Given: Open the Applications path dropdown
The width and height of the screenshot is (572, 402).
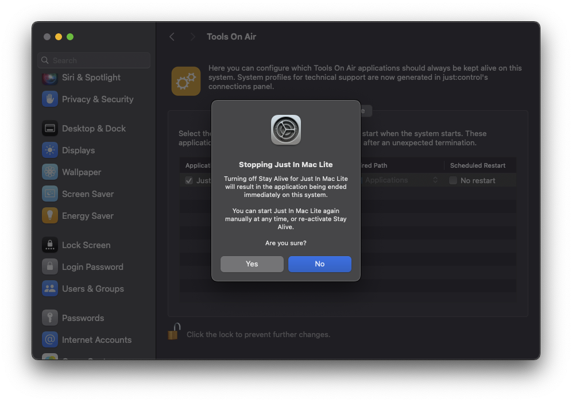Looking at the screenshot, I should [400, 180].
